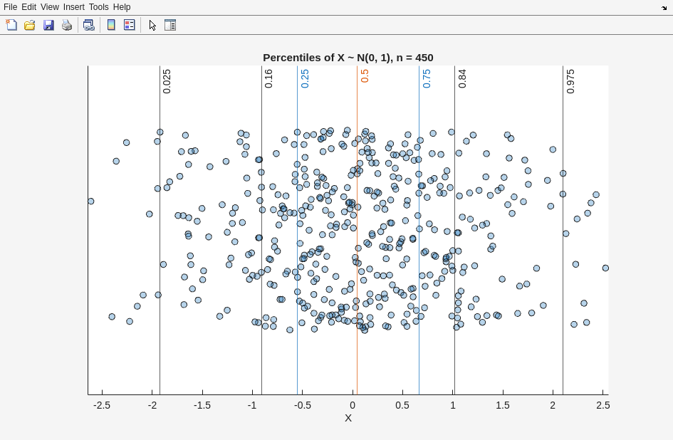
Task: Insert a legend from the toolbar
Action: 129,25
